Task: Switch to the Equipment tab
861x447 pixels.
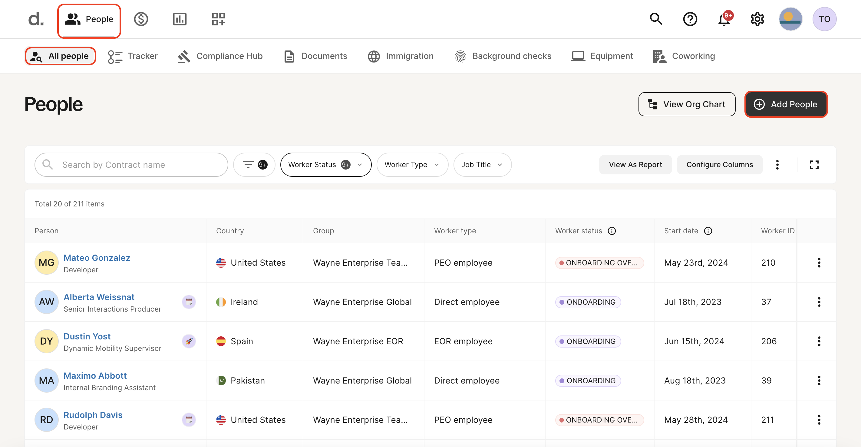Action: (x=602, y=56)
